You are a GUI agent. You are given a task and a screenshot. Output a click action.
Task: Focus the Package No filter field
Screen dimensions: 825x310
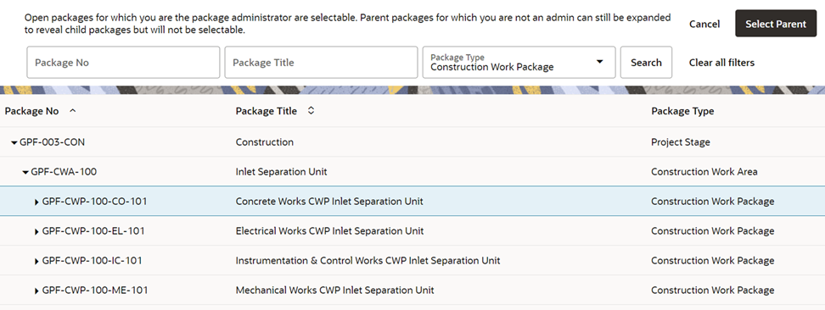click(x=123, y=63)
